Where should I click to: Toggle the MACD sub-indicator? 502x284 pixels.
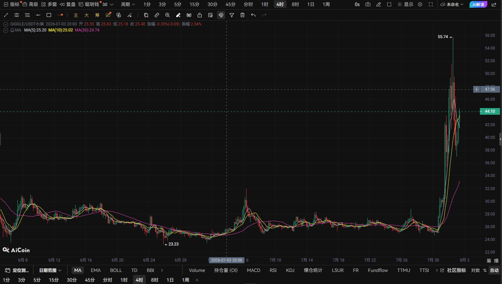(x=254, y=270)
